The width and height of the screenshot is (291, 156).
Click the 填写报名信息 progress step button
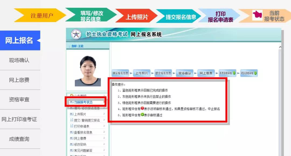pyautogui.click(x=120, y=73)
